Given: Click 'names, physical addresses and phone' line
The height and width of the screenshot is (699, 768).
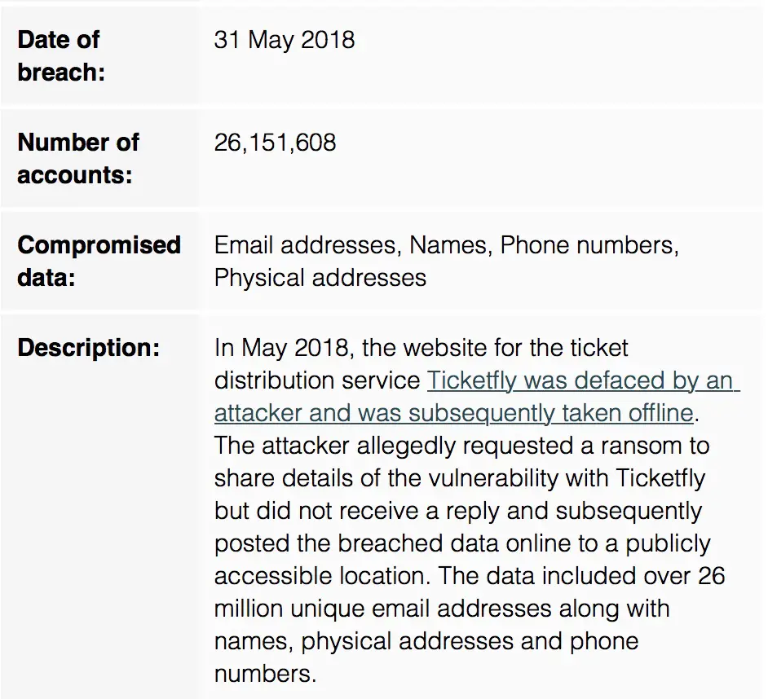Looking at the screenshot, I should pyautogui.click(x=426, y=642).
